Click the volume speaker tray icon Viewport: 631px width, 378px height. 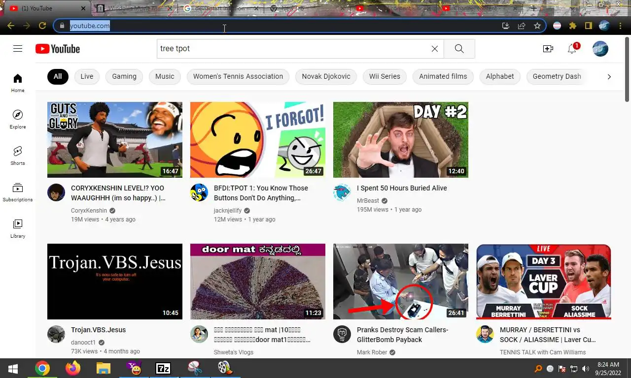tap(586, 369)
